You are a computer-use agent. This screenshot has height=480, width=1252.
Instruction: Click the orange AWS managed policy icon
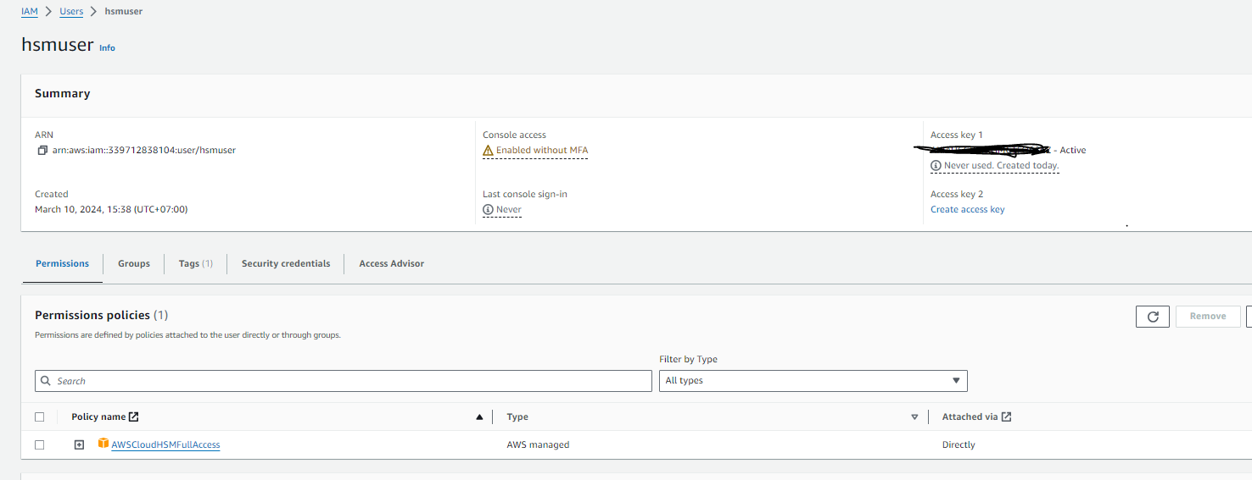pyautogui.click(x=103, y=444)
